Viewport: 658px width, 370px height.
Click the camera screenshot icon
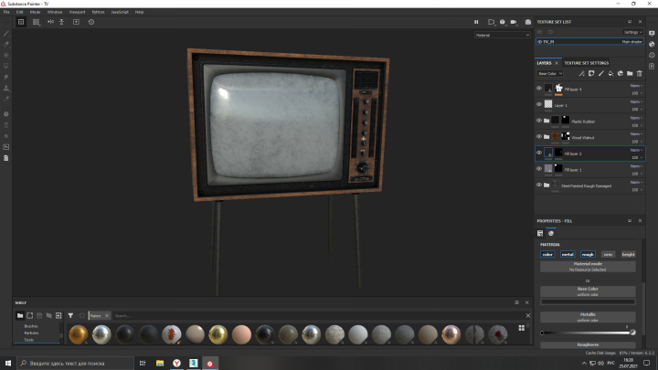(528, 22)
